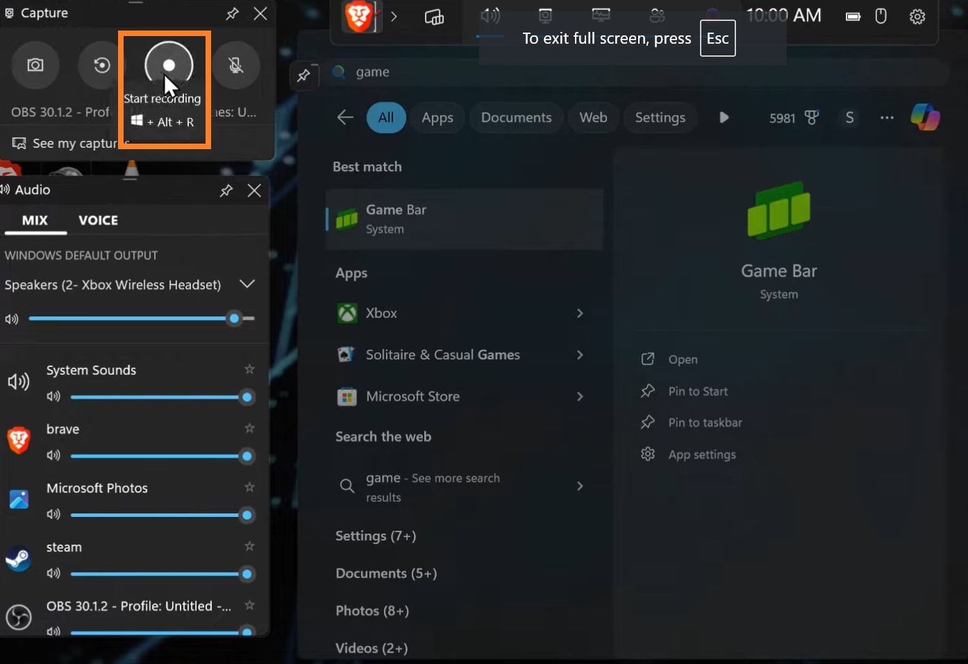
Task: Expand the Documents (5+) results group
Action: coord(386,574)
